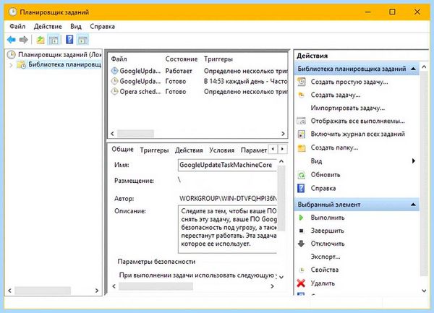Click the Создать задачу icon
The width and height of the screenshot is (434, 313).
coord(301,95)
